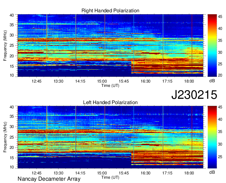Click the 10 frequency tick in the bottom plot

[12, 167]
